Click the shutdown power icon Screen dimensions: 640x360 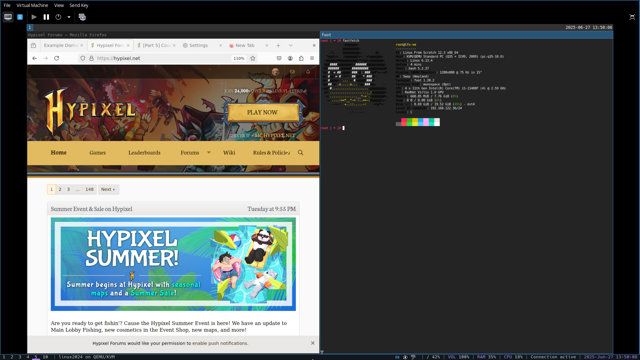[58, 17]
